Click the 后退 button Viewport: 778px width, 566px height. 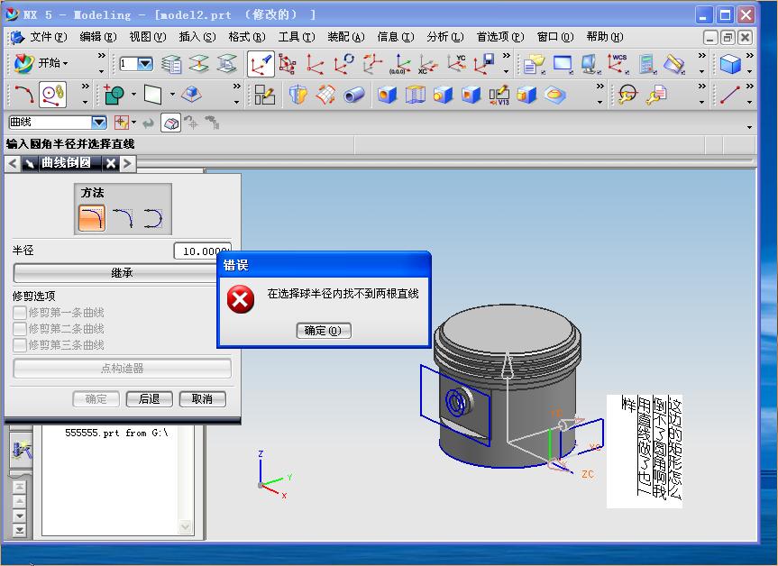[150, 399]
